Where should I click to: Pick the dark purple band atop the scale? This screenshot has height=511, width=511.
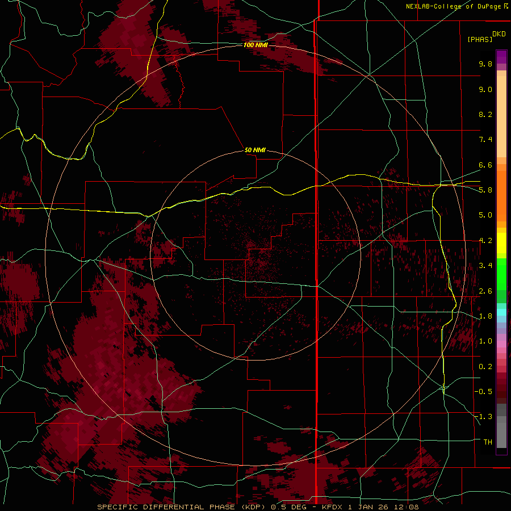[x=501, y=57]
